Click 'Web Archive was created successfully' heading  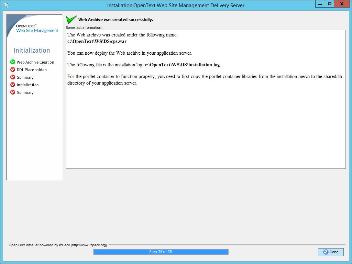(x=115, y=20)
